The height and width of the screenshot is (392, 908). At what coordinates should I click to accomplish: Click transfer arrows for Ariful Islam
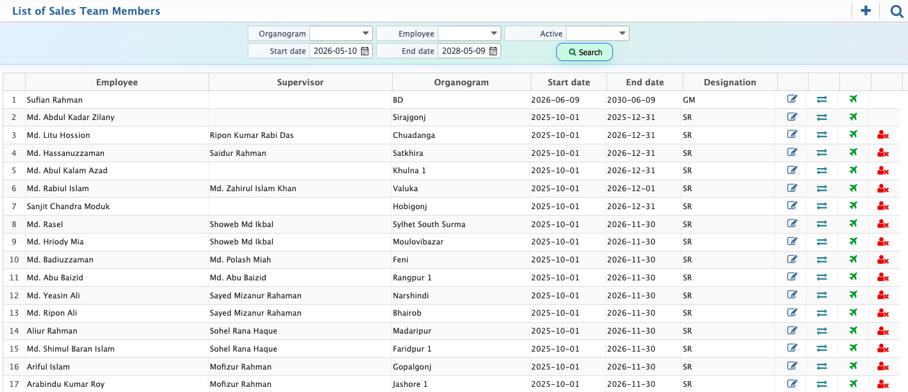(x=822, y=366)
